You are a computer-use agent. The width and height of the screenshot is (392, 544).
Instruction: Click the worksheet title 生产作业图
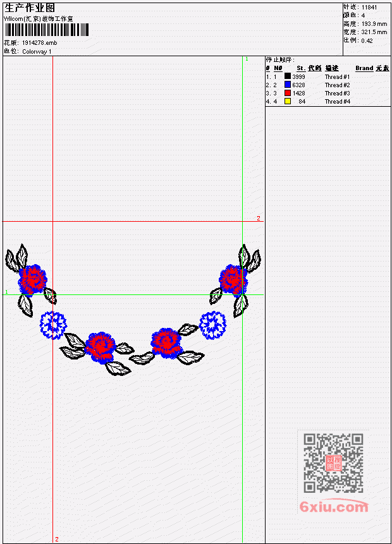pos(30,8)
